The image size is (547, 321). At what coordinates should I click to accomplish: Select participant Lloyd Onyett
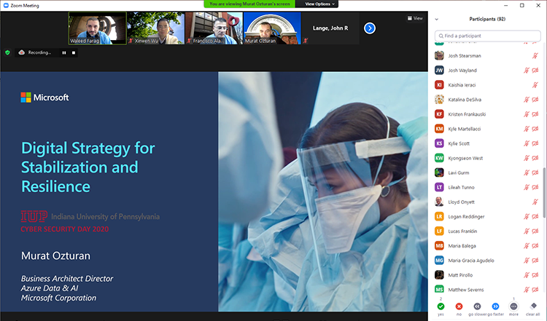click(487, 202)
